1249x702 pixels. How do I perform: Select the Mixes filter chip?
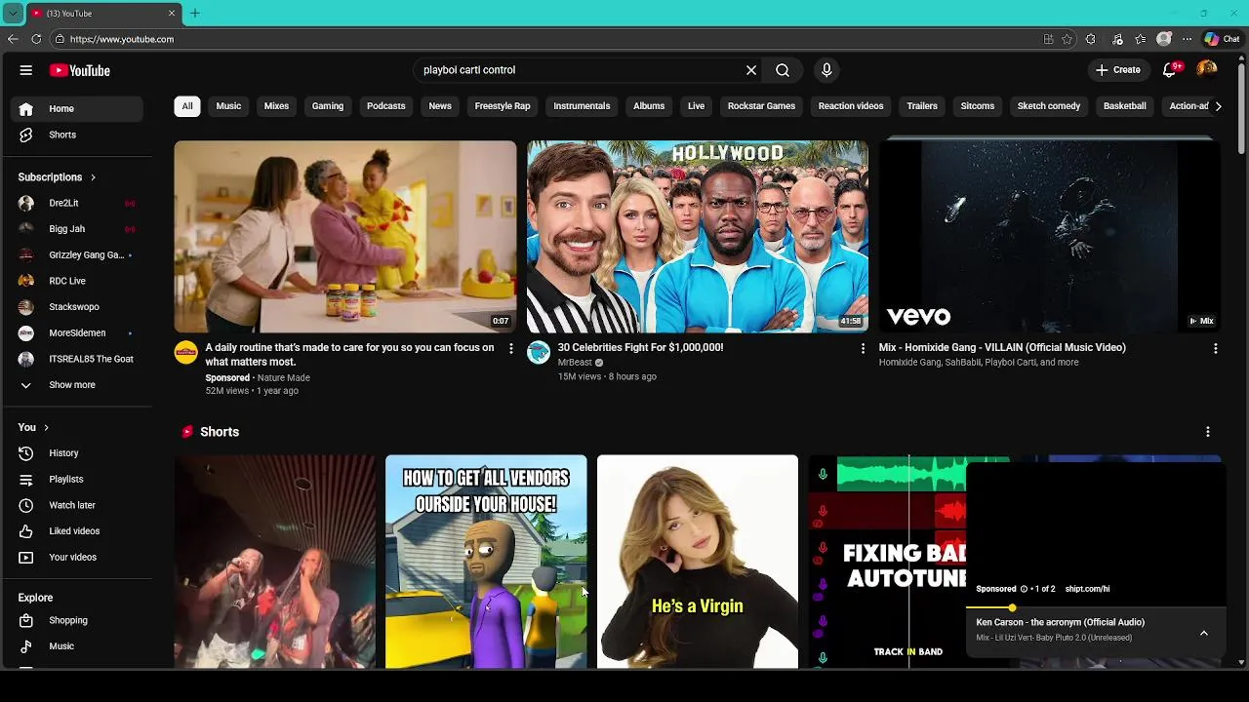[276, 106]
